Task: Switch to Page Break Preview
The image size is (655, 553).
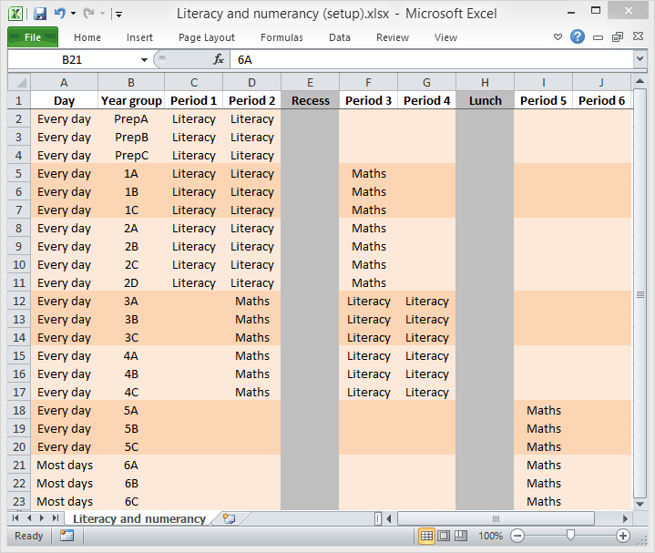Action: point(461,536)
